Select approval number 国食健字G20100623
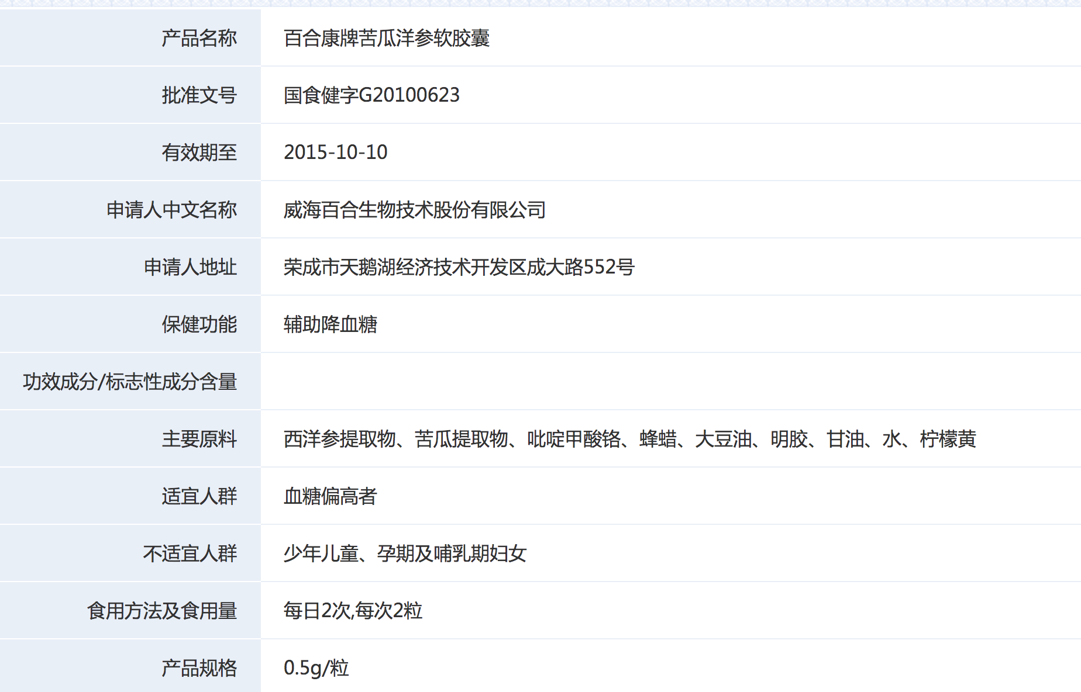 (x=371, y=95)
